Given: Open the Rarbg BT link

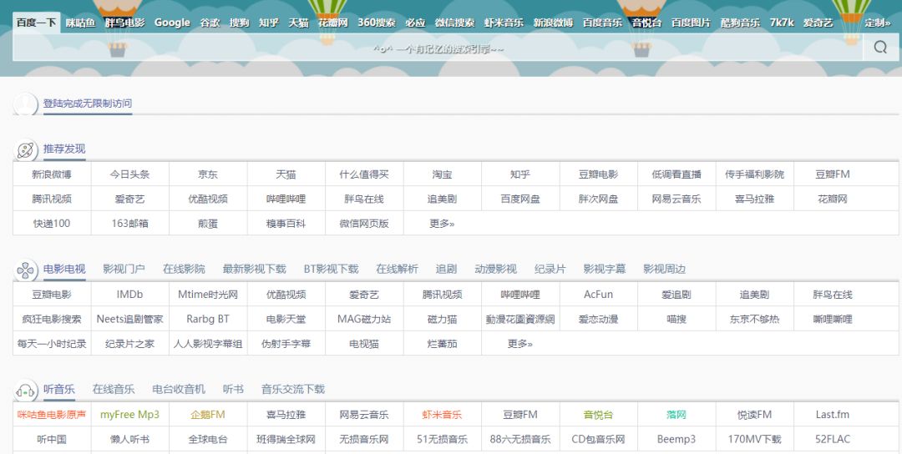Looking at the screenshot, I should [x=207, y=319].
